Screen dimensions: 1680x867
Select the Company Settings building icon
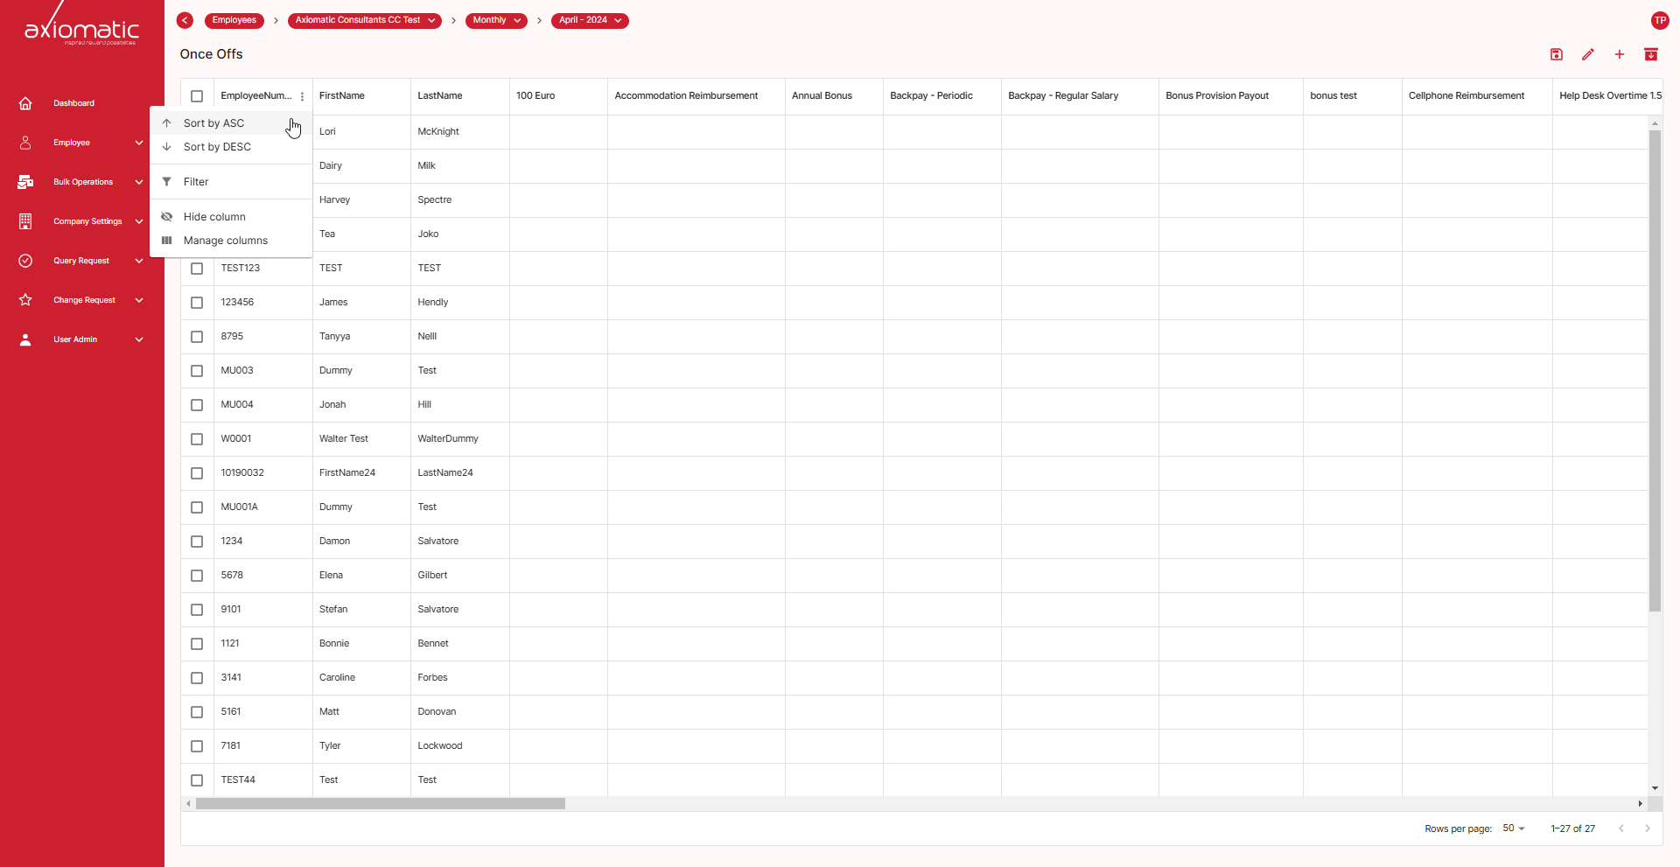(24, 221)
